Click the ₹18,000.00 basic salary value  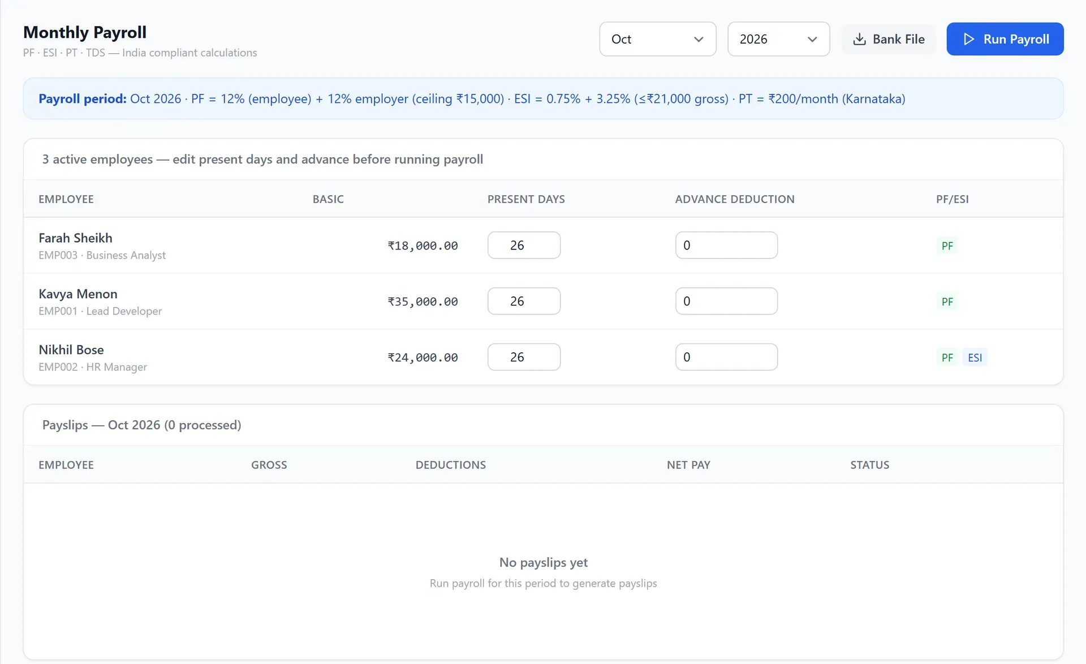coord(423,245)
